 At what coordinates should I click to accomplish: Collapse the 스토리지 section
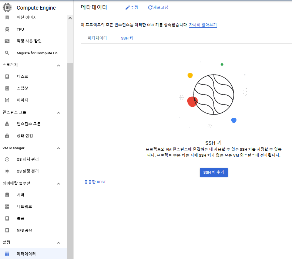58,65
